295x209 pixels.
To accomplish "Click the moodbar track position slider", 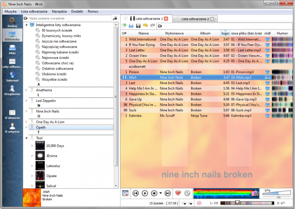I will (x=247, y=203).
